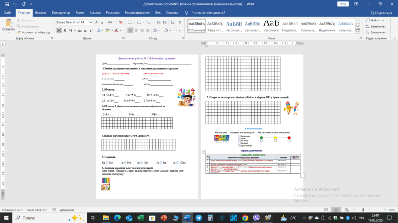The image size is (398, 223).
Task: Toggle italic formatting (К)
Action: tap(65, 31)
